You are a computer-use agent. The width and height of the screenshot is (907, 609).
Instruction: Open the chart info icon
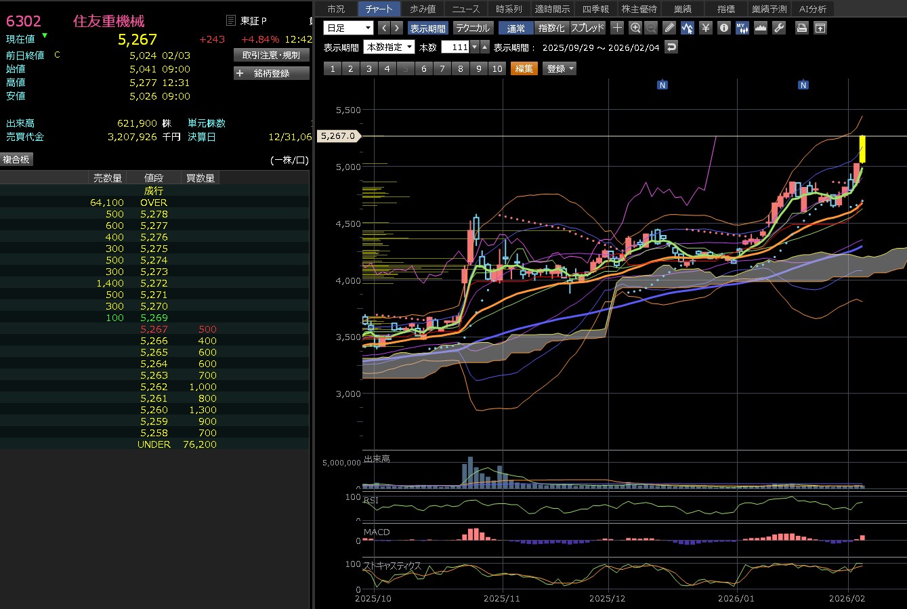[723, 28]
